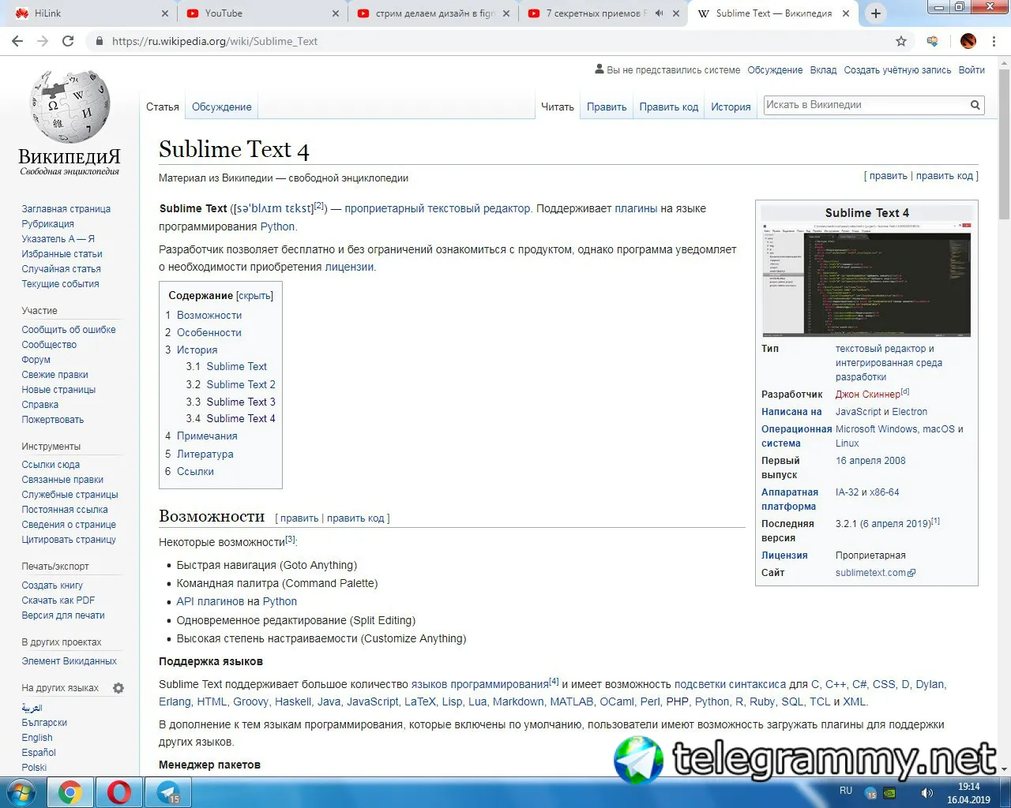
Task: Close the YouTube tab
Action: click(335, 13)
